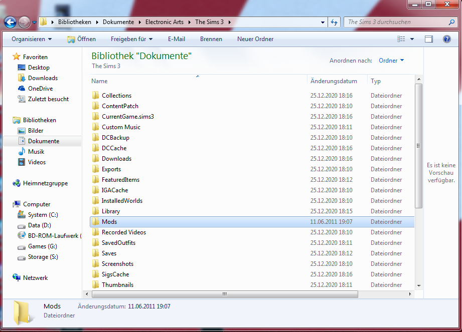The image size is (462, 332).
Task: Click the Musik library note icon
Action: [x=22, y=152]
